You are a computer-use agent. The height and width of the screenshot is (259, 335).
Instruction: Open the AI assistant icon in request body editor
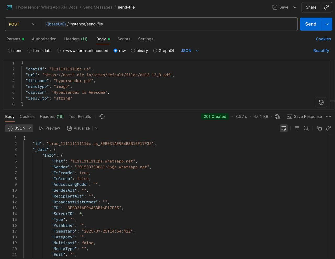(321, 102)
